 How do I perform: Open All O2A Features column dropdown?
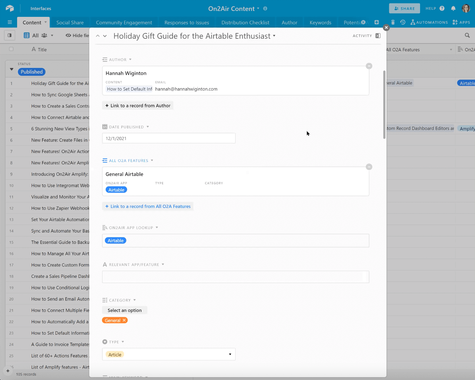tap(451, 50)
